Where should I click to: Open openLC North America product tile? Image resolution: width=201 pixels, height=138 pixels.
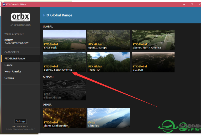point(153,40)
